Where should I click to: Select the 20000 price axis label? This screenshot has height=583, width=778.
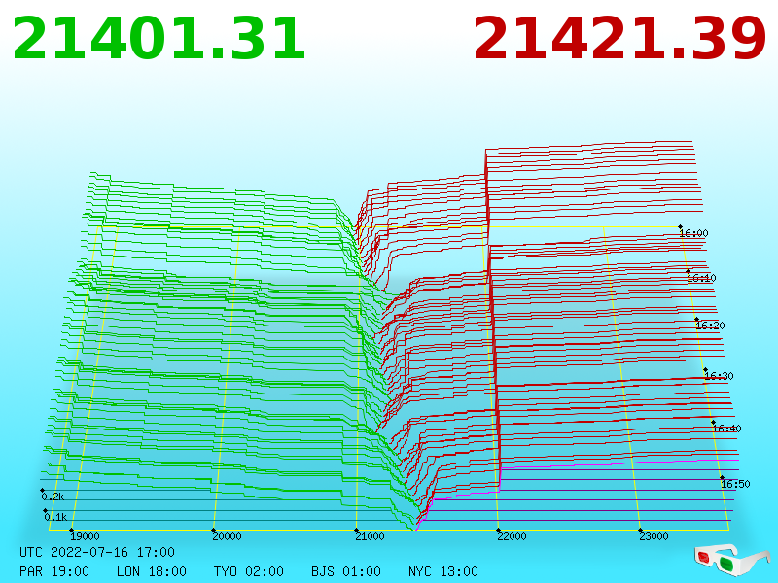click(x=227, y=536)
